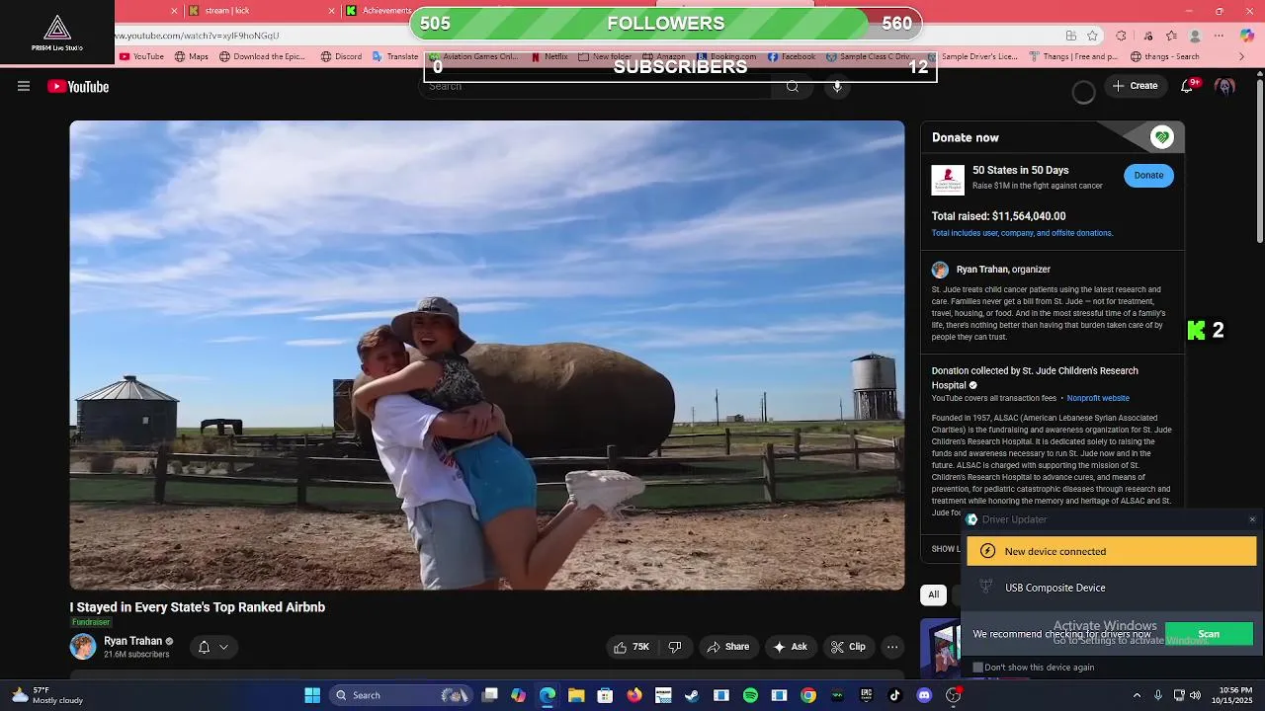Viewport: 1265px width, 711px height.
Task: Expand bookmarks overflow chevron
Action: click(x=1243, y=56)
